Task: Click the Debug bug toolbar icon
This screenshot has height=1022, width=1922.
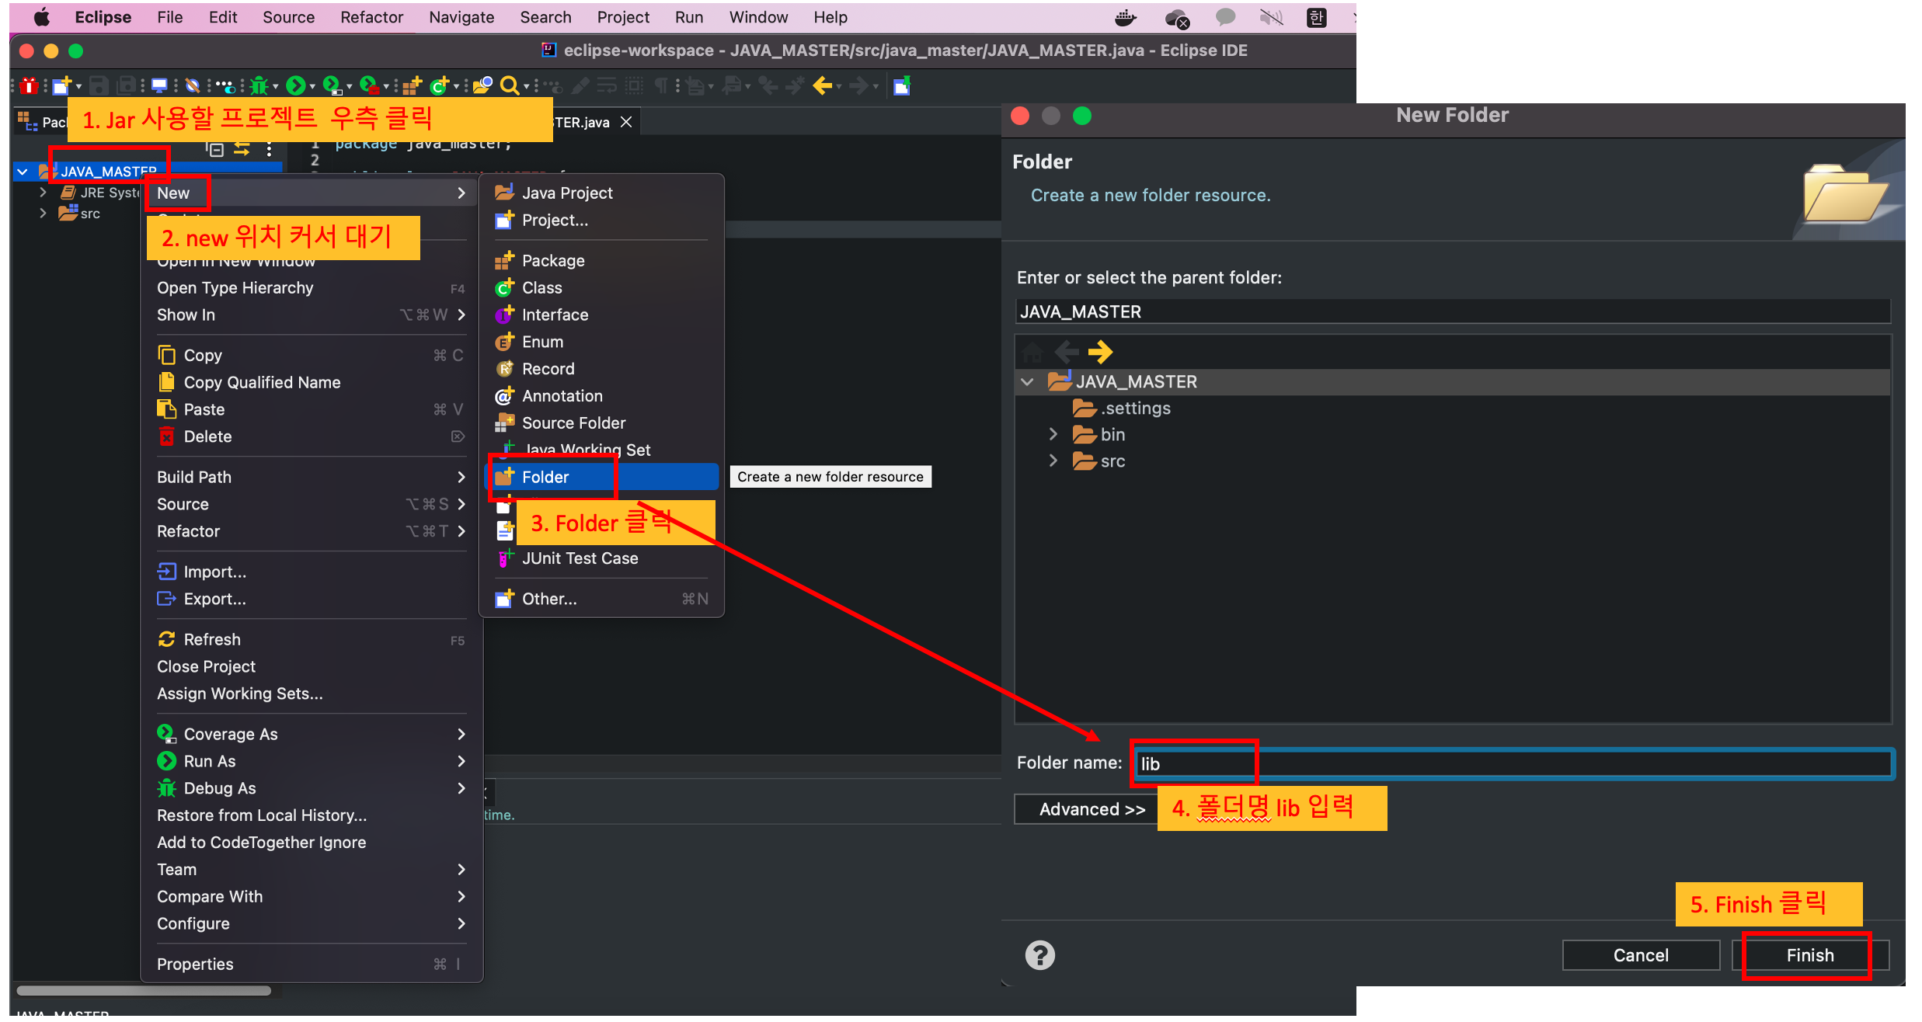Action: click(x=259, y=85)
